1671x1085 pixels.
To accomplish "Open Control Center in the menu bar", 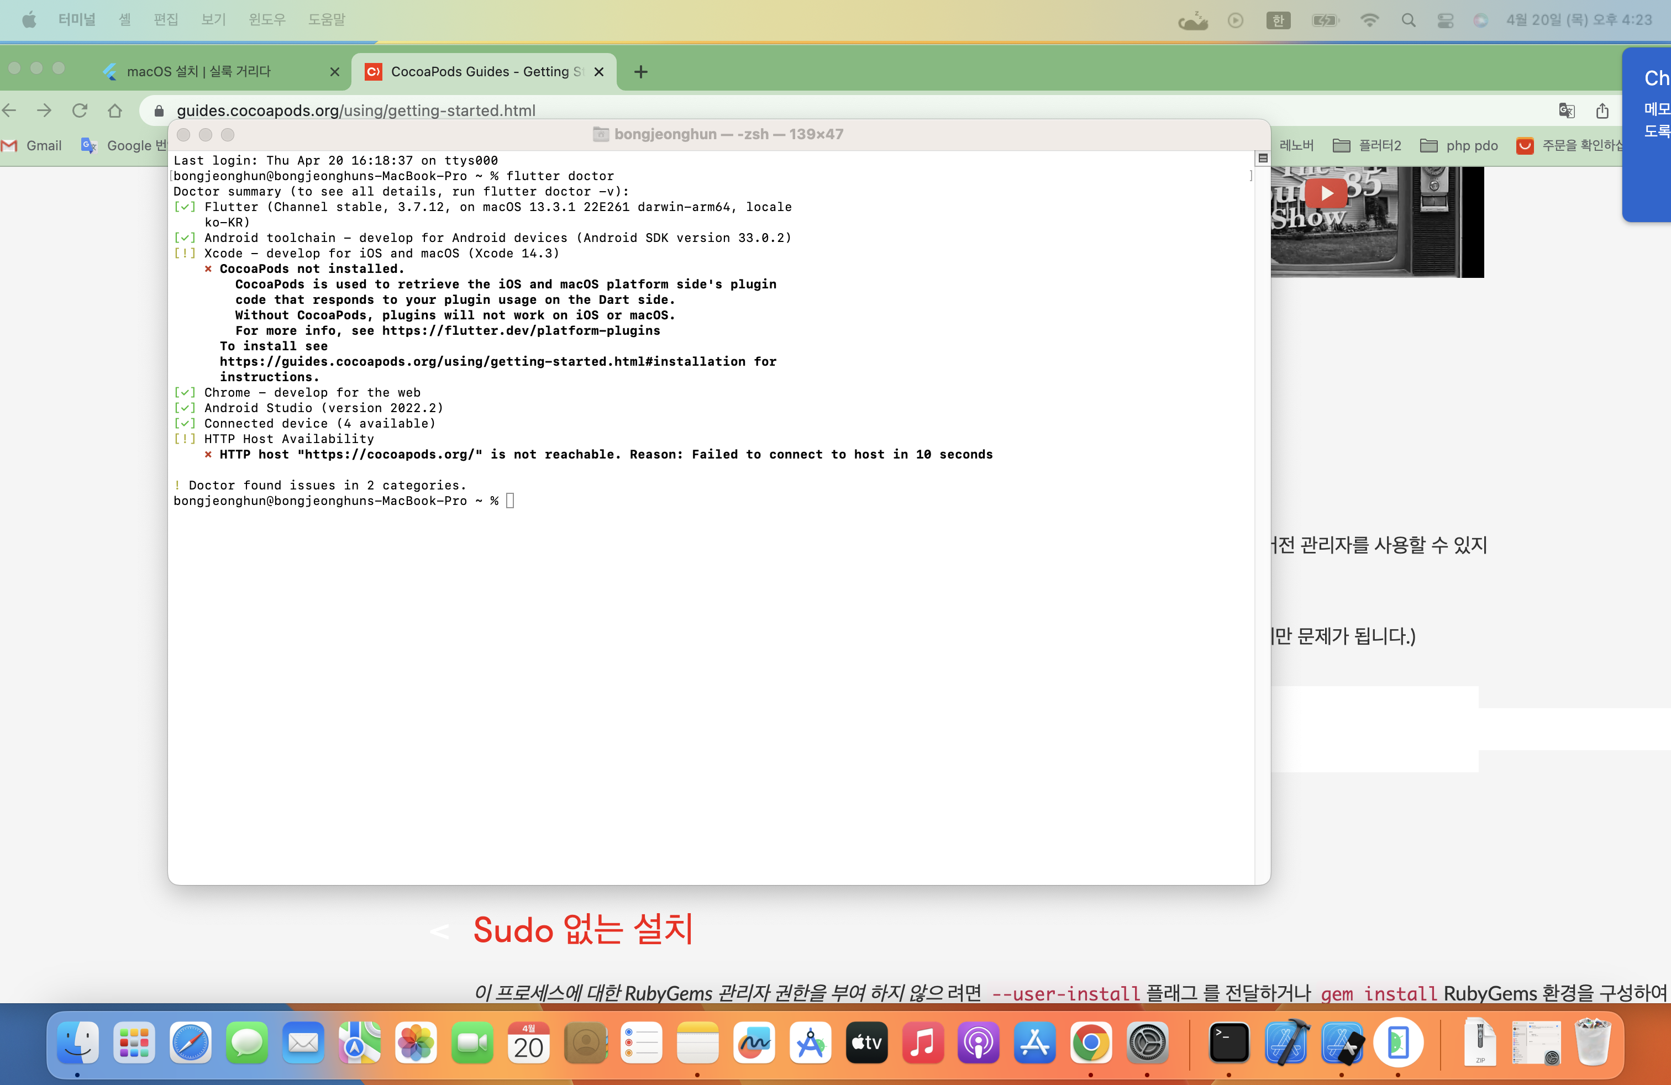I will (1445, 20).
